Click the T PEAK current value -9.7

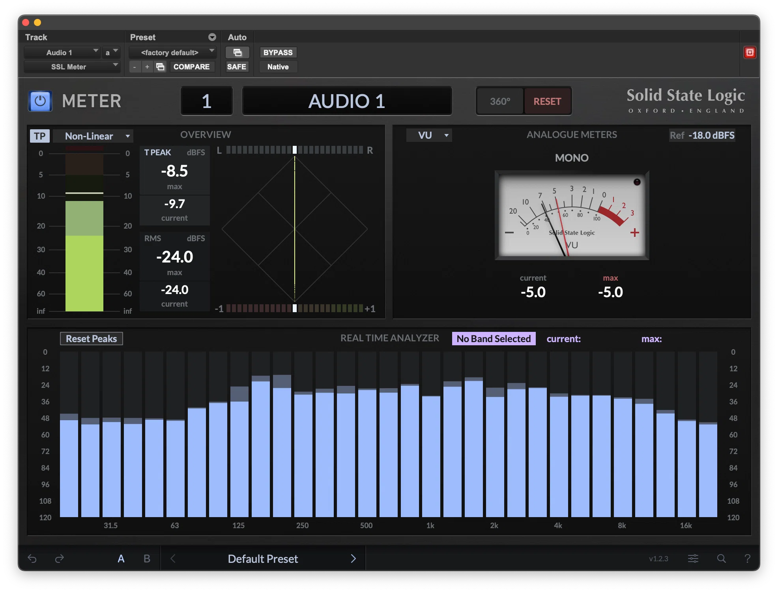[x=174, y=204]
